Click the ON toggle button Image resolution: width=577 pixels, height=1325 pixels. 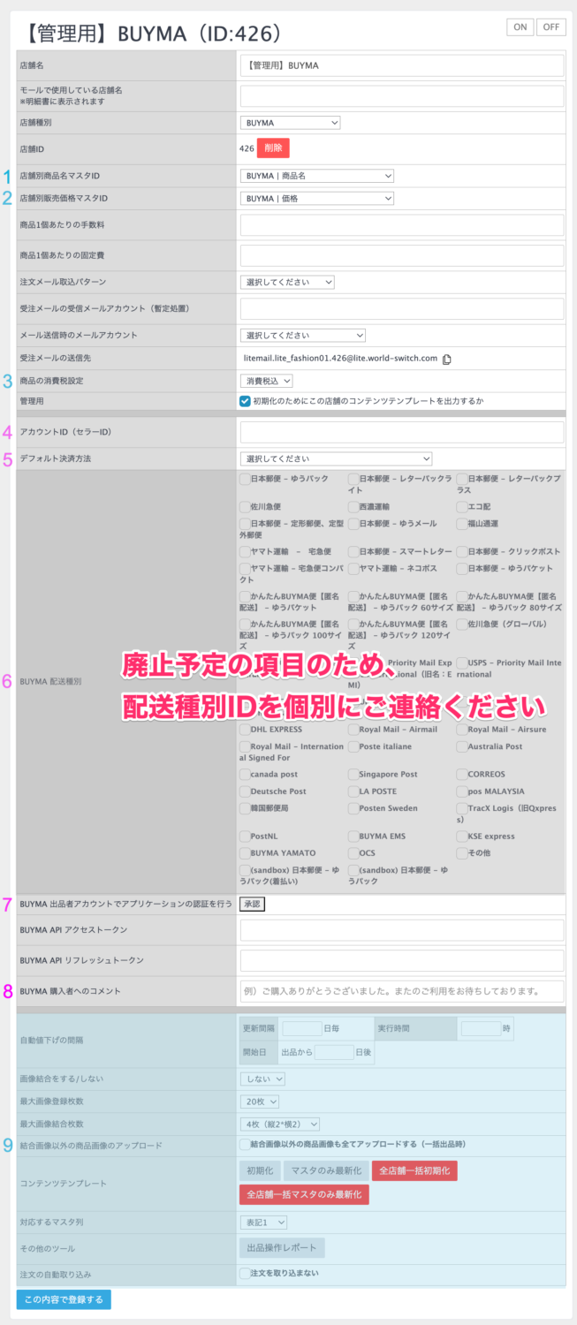pyautogui.click(x=520, y=27)
